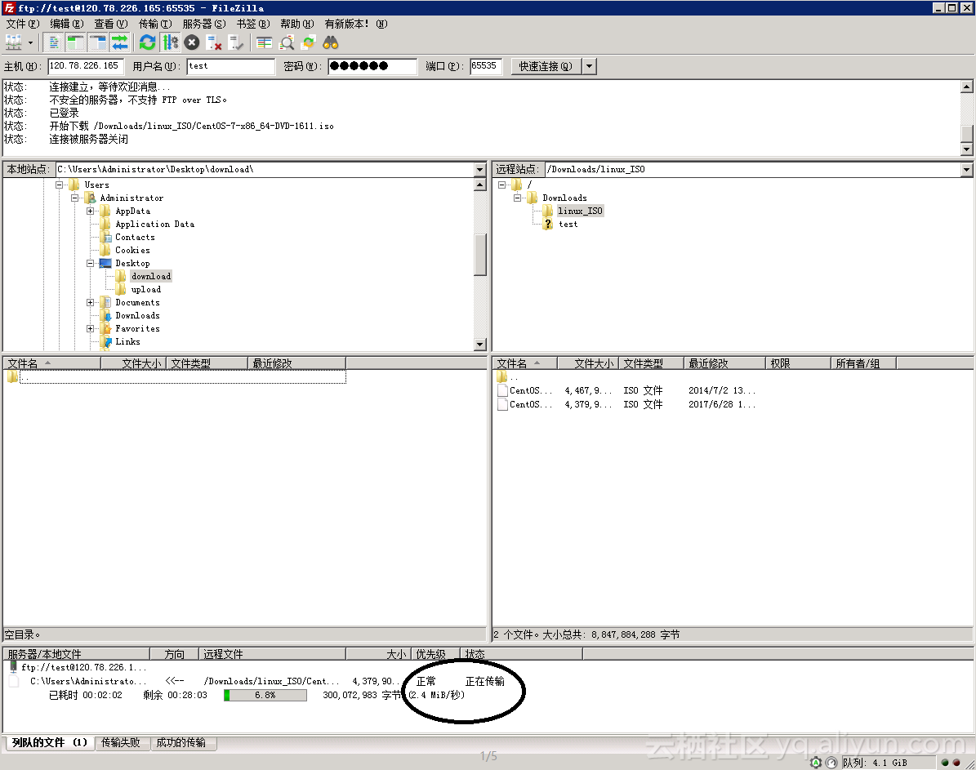976x770 pixels.
Task: Expand the Documents folder node
Action: click(91, 302)
